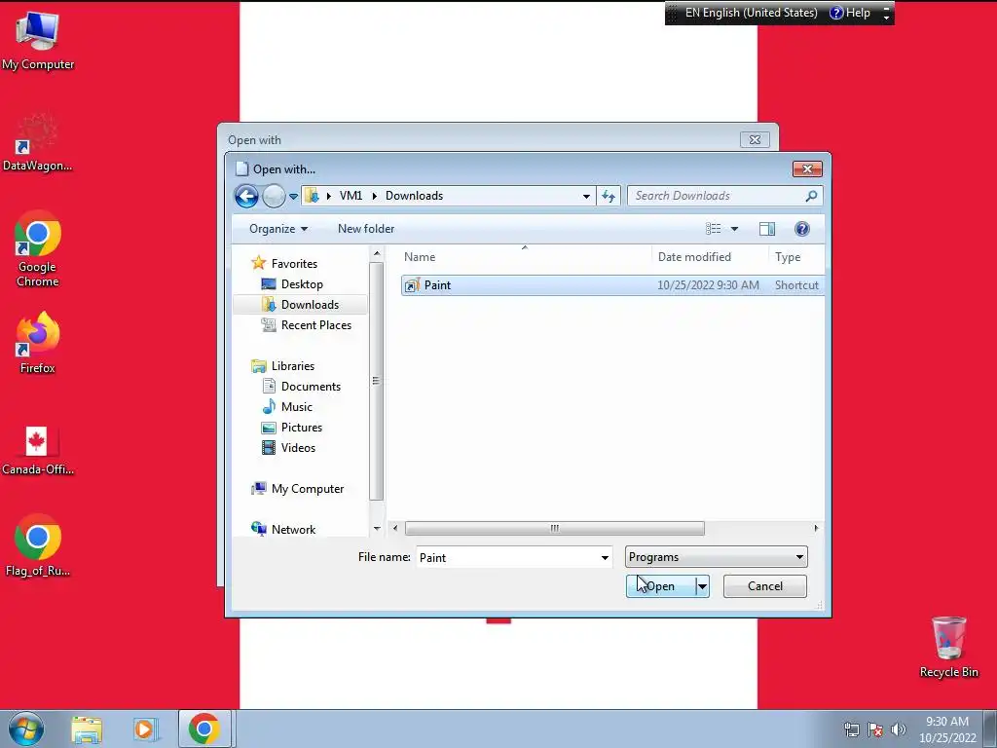Click the network tray icon

(x=851, y=729)
